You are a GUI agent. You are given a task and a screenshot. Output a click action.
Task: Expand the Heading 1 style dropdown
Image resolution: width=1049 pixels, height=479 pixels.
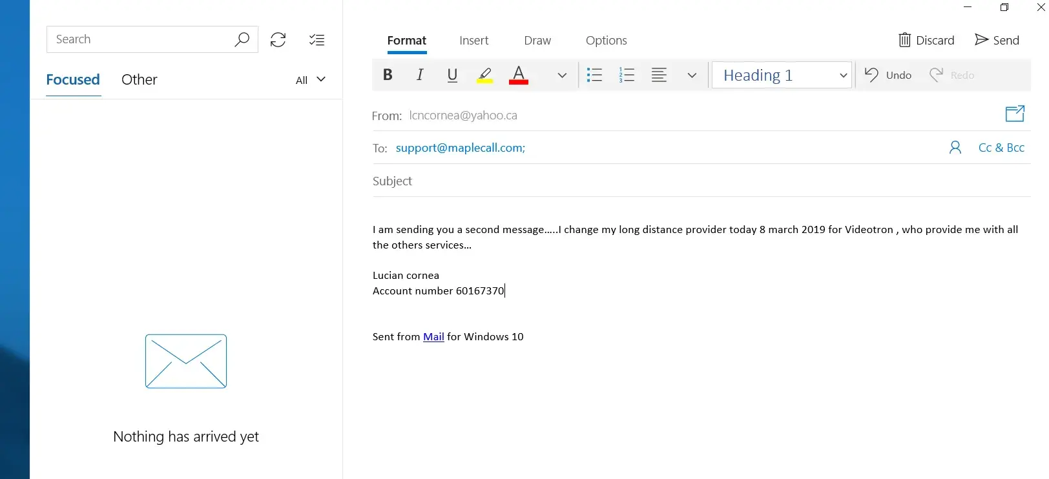pos(843,76)
